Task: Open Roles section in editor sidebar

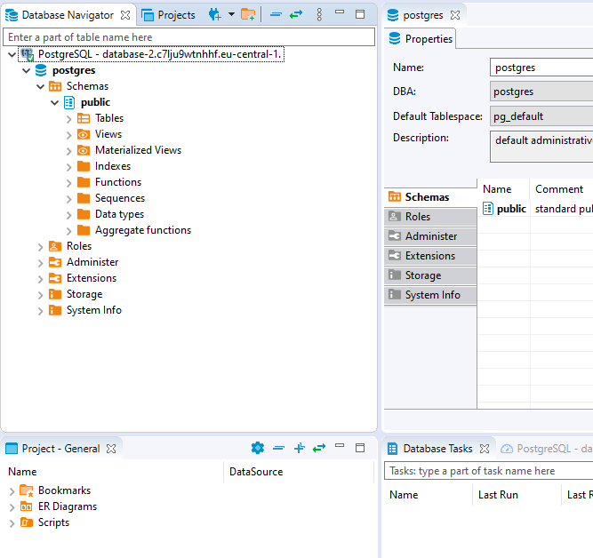Action: [x=430, y=217]
